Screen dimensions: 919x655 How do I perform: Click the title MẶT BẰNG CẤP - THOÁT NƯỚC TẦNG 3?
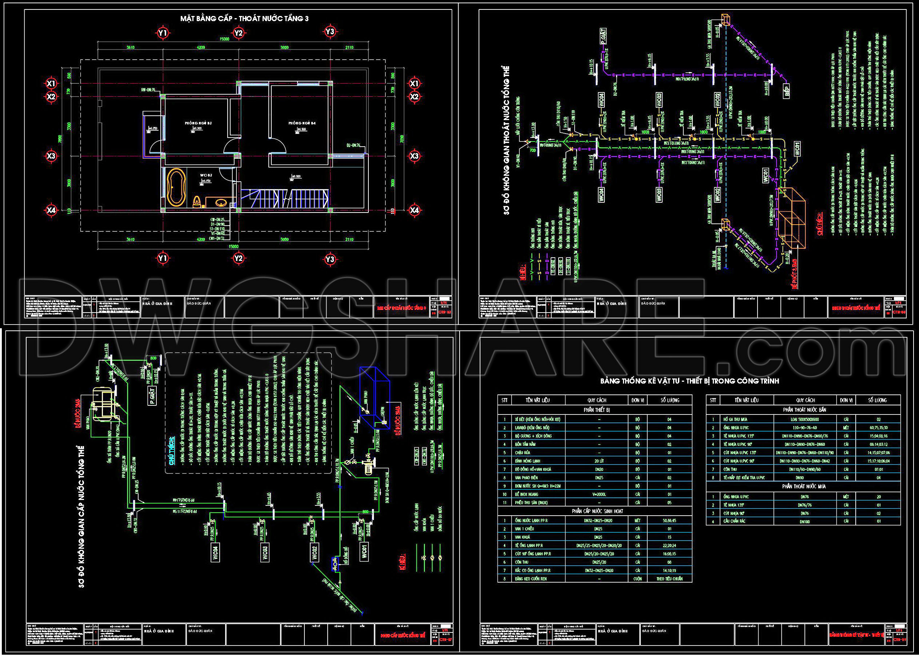click(244, 19)
